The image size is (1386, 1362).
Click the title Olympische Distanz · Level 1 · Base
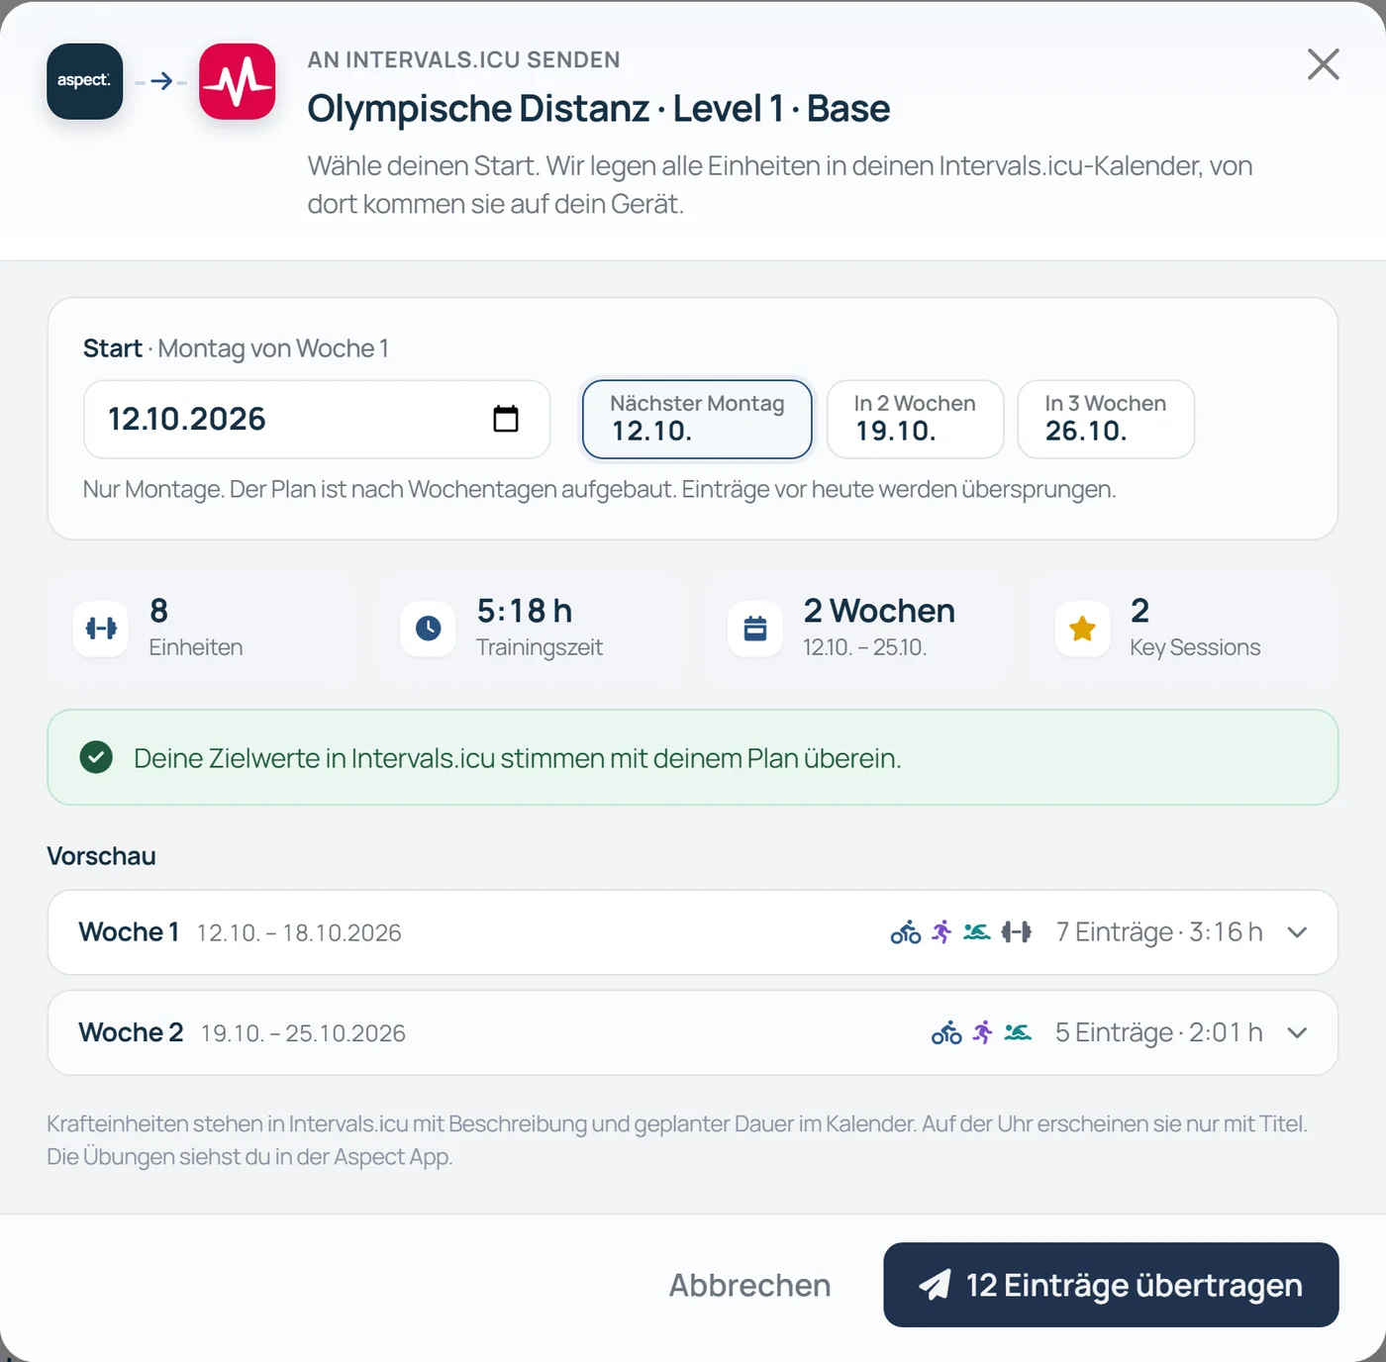point(599,109)
